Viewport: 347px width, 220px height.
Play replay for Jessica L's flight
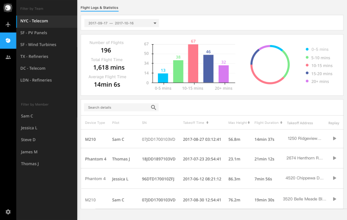(x=334, y=178)
